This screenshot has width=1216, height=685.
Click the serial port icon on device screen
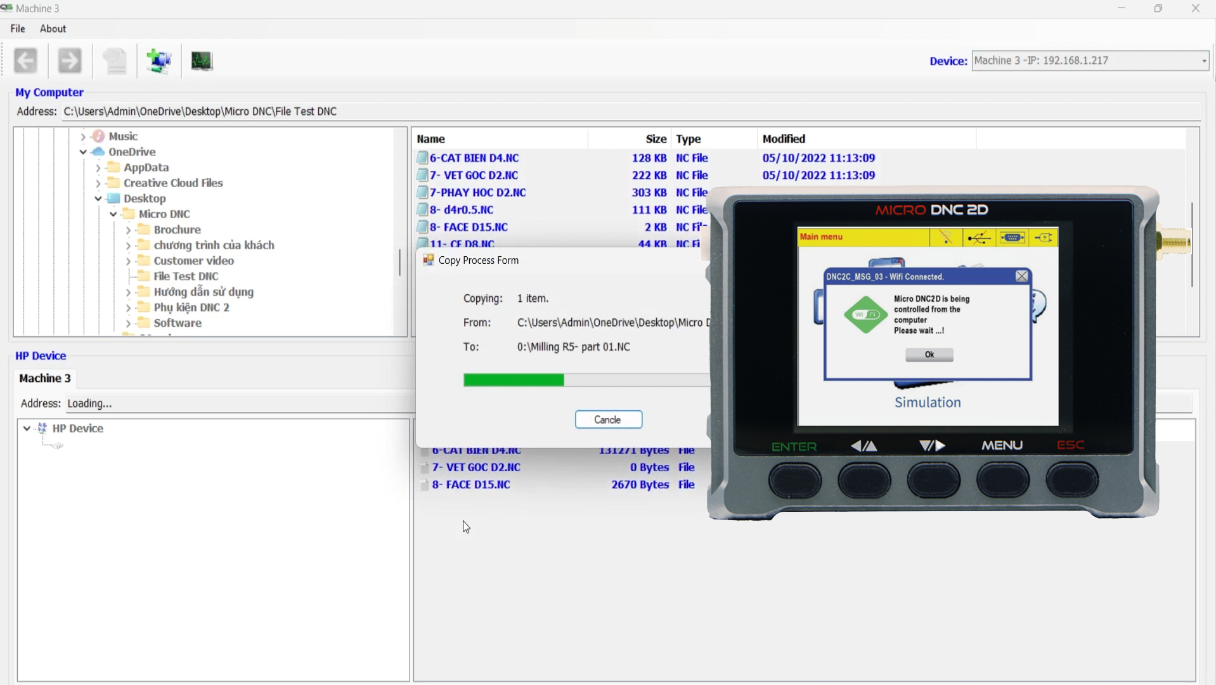click(1012, 237)
